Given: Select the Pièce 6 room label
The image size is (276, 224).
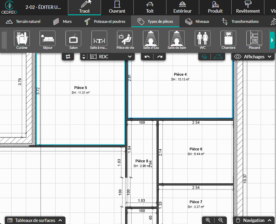Looking at the screenshot, I should (x=196, y=149).
